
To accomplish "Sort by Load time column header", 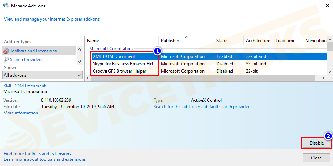I will (x=288, y=41).
